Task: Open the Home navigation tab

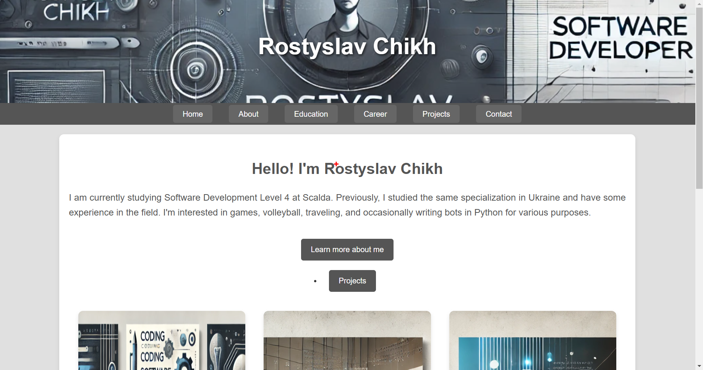Action: pos(193,114)
